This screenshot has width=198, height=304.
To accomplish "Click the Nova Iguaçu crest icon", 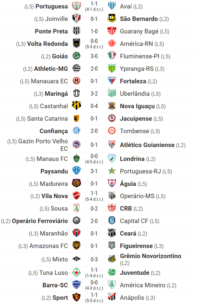I will (x=112, y=106).
